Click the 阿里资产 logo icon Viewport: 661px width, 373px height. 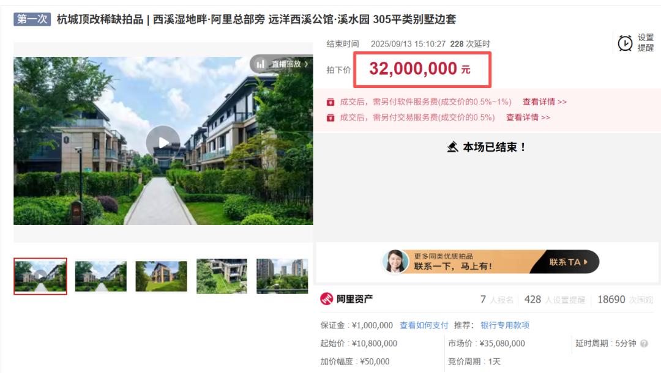point(327,299)
